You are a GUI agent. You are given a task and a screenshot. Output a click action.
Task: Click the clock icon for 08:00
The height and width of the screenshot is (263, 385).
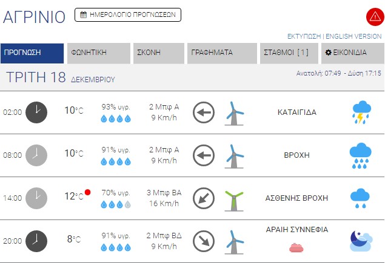(x=36, y=155)
